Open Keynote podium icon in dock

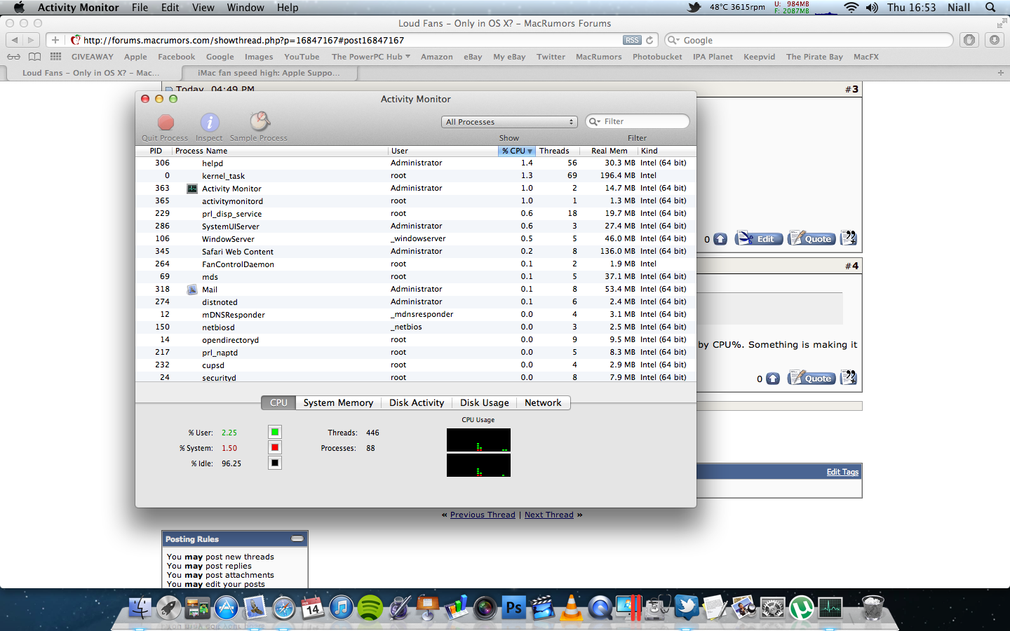click(428, 607)
